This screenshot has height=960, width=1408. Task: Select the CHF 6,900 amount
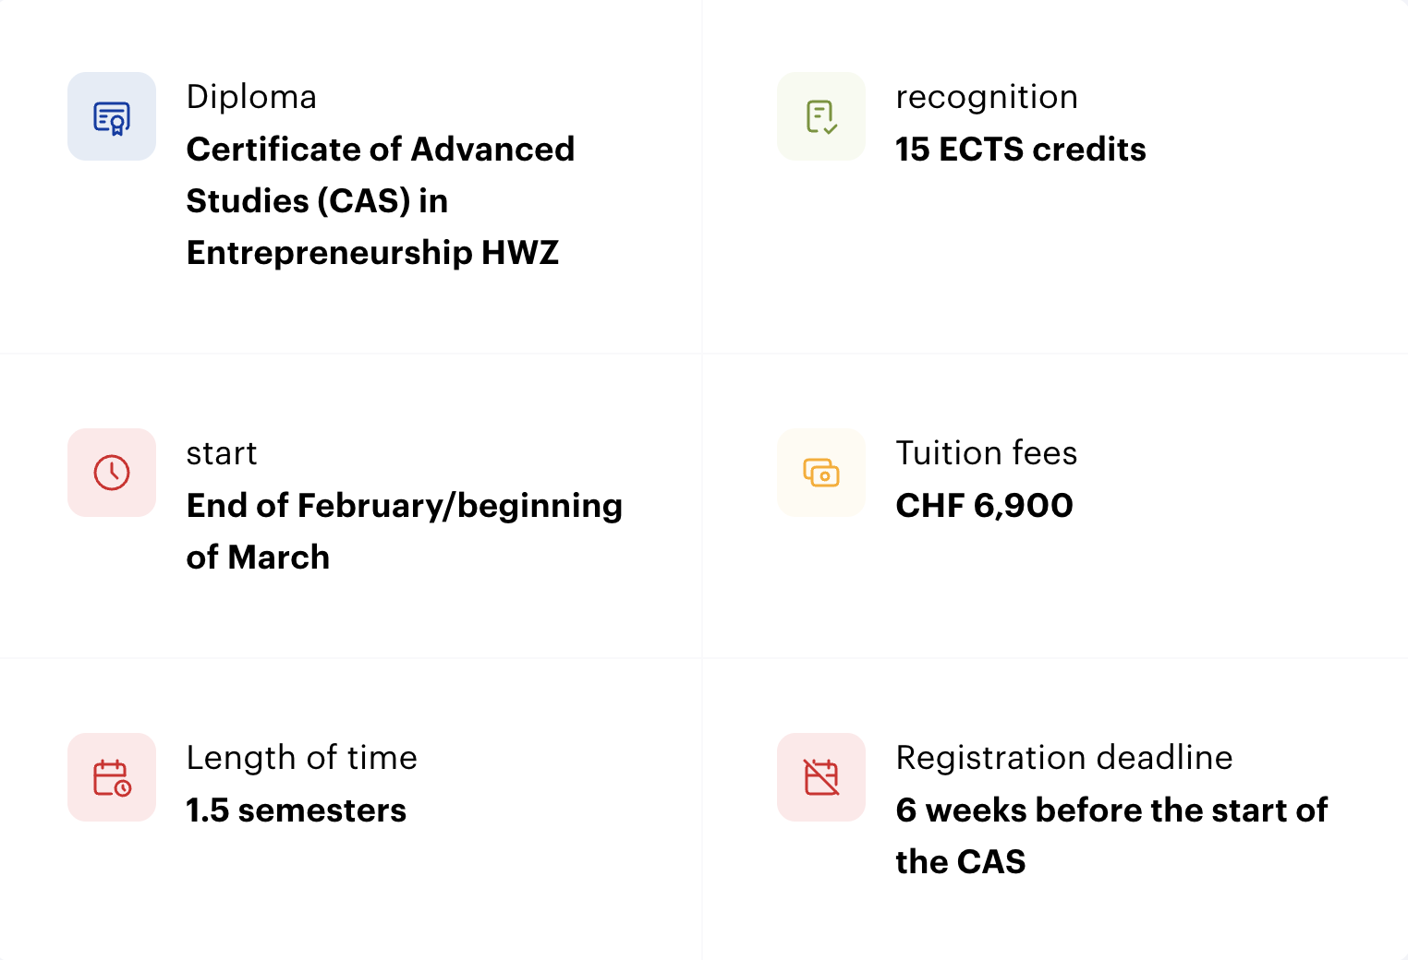pos(985,506)
